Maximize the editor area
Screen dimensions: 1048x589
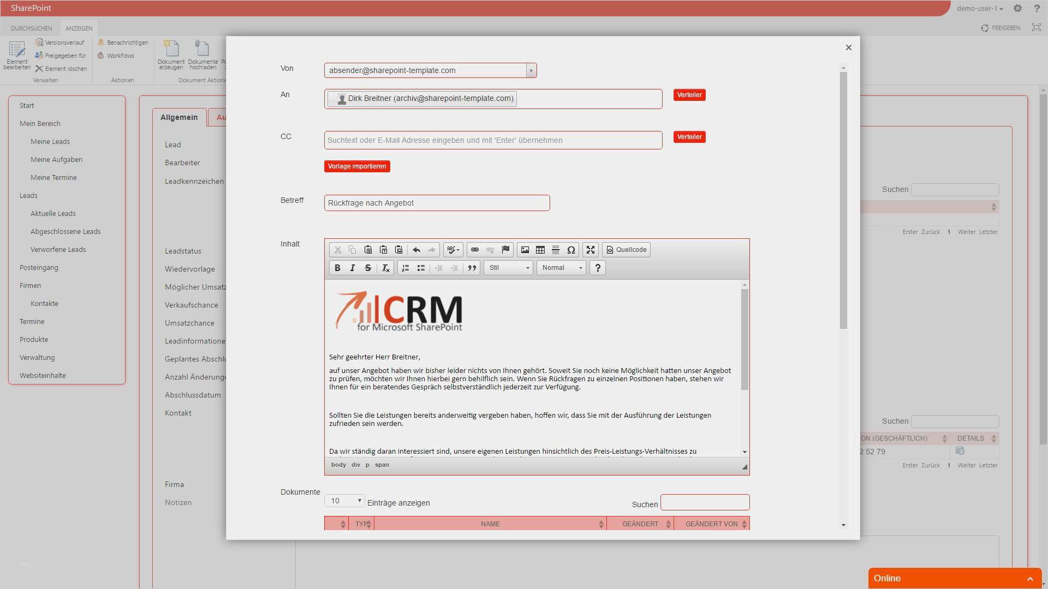591,250
